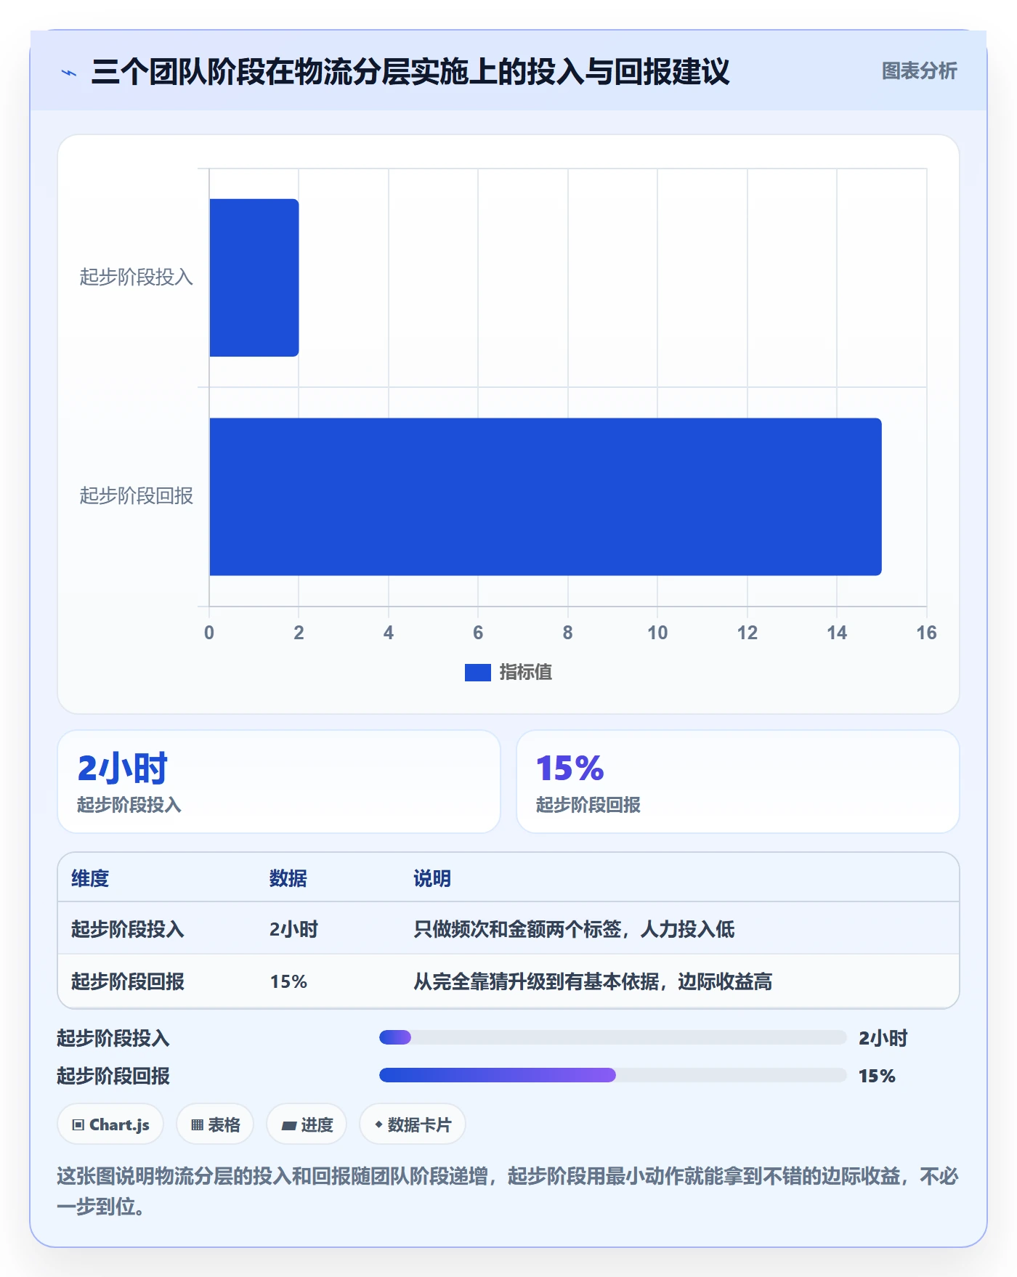Click the 15% data card value
Image resolution: width=1017 pixels, height=1277 pixels.
[x=570, y=769]
